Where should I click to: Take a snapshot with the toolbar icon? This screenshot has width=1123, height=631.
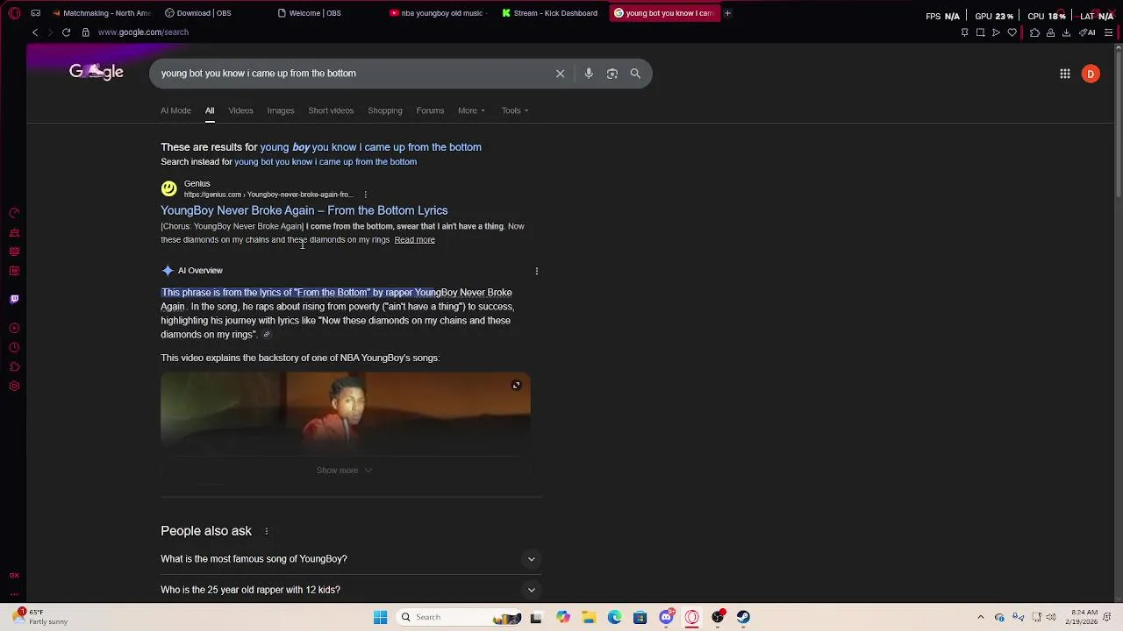point(980,32)
